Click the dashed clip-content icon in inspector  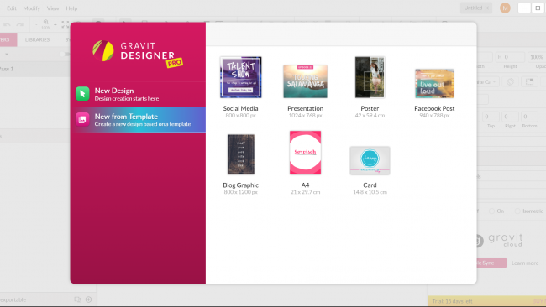[x=530, y=82]
